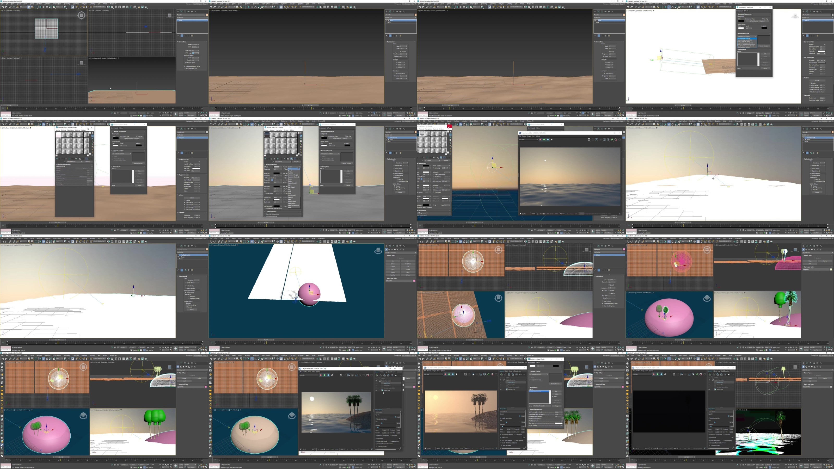This screenshot has width=834, height=469.
Task: Open RGB color dropdown in 1280 x 720 Frame Buffer
Action: click(x=309, y=375)
